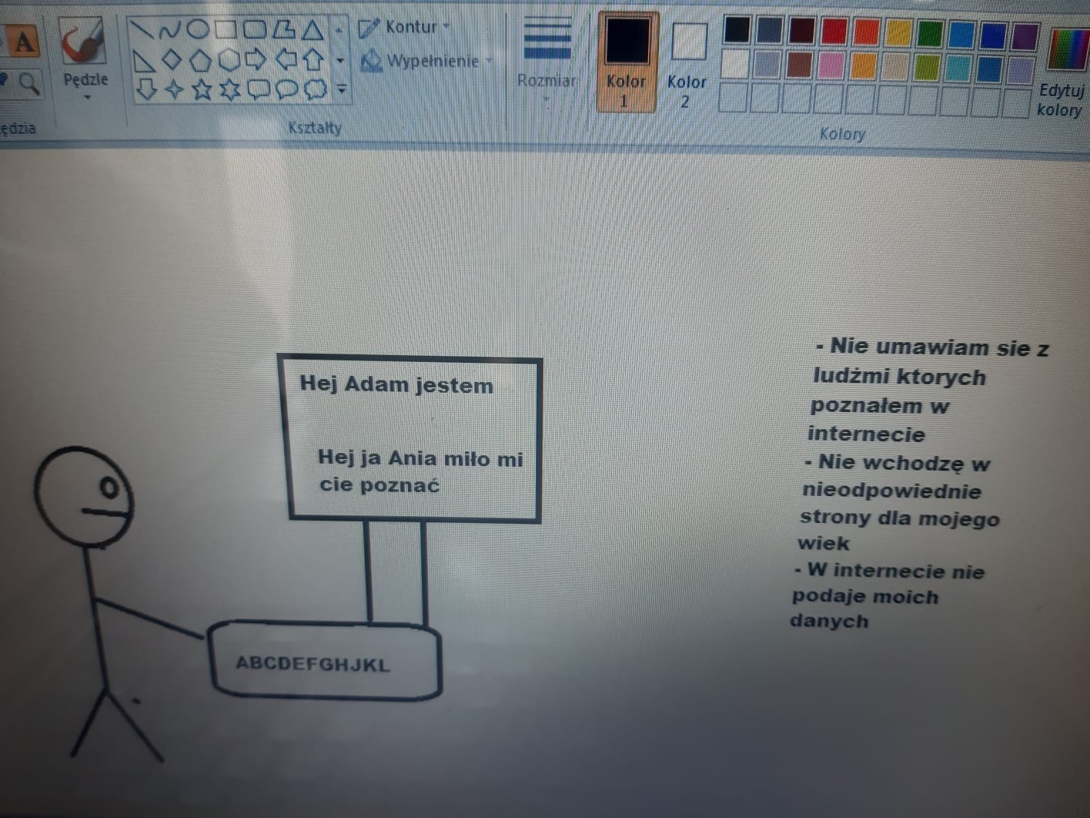This screenshot has width=1090, height=818.
Task: Pick the curve line shape
Action: (x=169, y=30)
